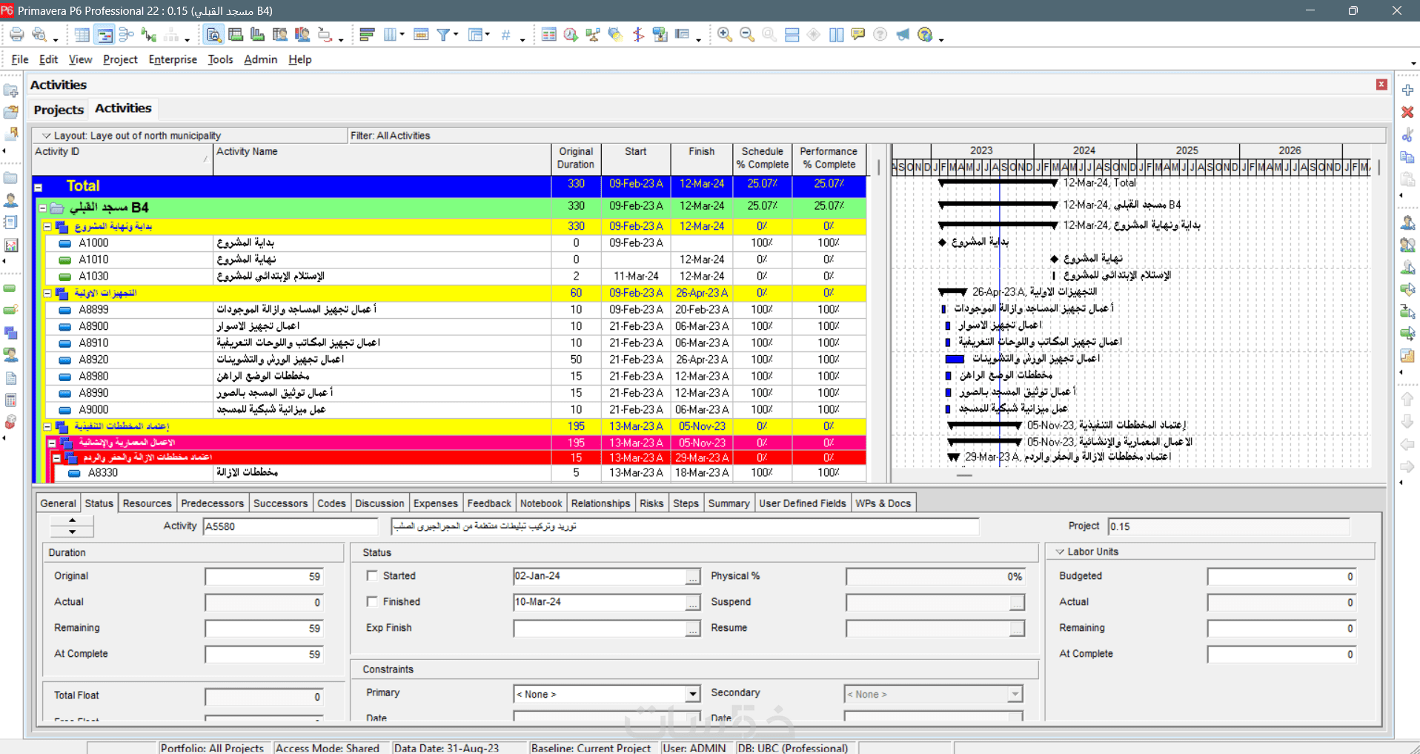
Task: Show the Resource Usage Profile
Action: (302, 35)
